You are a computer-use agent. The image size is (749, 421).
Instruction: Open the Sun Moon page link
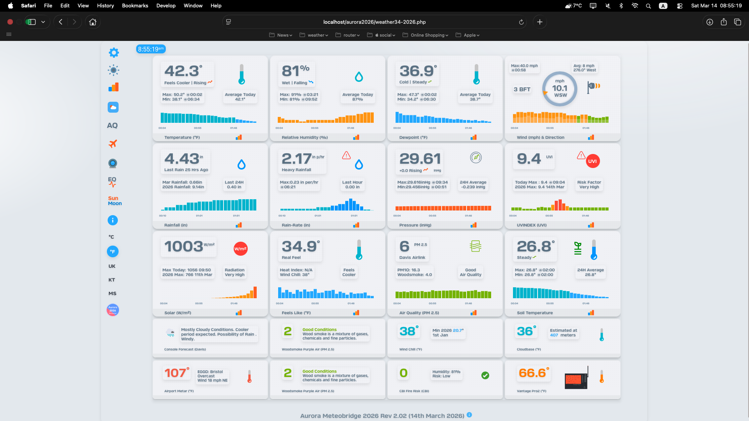[x=115, y=201]
